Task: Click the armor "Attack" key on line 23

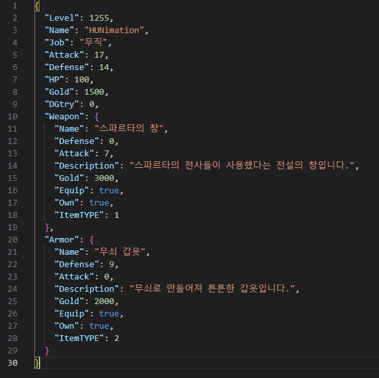Action: pos(75,277)
